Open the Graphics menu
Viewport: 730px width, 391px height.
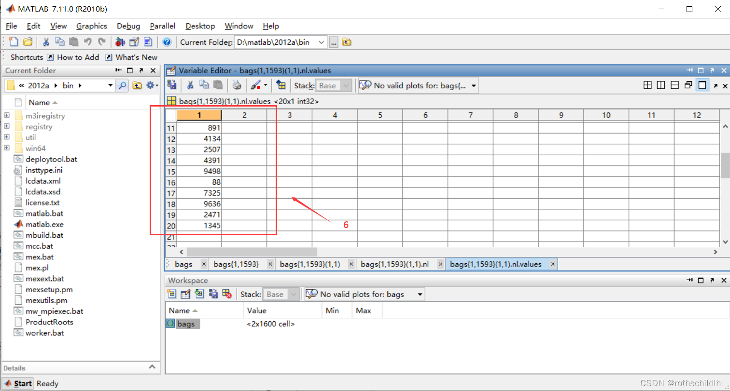(92, 26)
